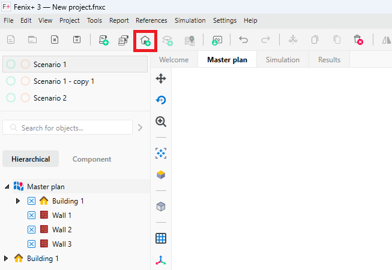Uncheck the Wall 3 checkbox
The width and height of the screenshot is (392, 270).
tap(32, 244)
